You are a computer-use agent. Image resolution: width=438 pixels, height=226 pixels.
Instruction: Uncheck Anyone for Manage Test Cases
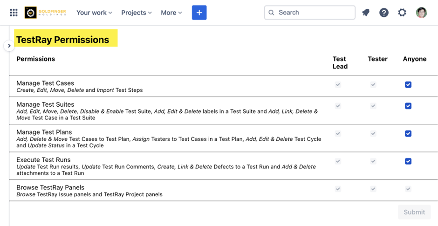408,85
